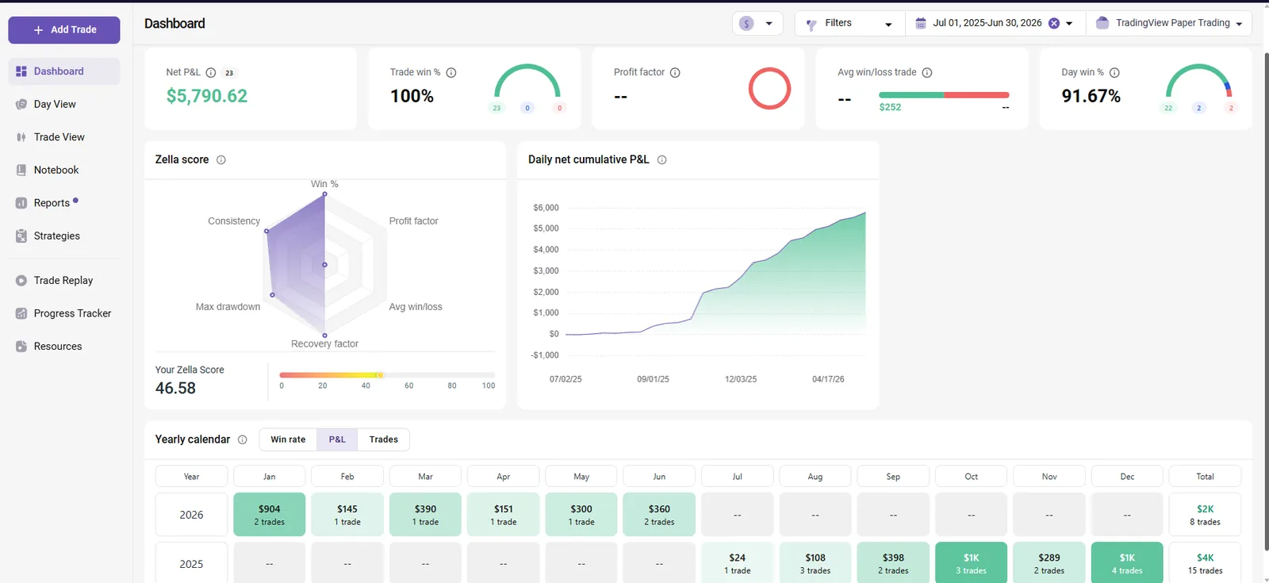1269x583 pixels.
Task: Select Aug 2025 cell showing $108
Action: [815, 563]
